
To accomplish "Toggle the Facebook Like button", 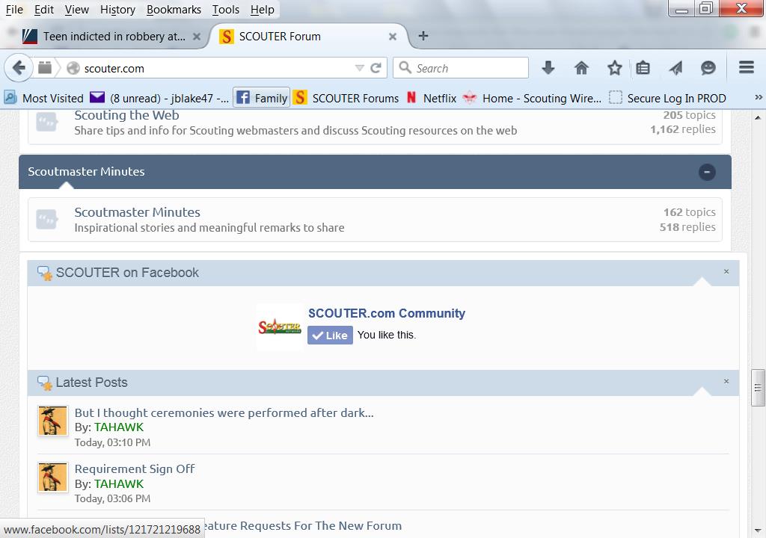I will (x=330, y=336).
